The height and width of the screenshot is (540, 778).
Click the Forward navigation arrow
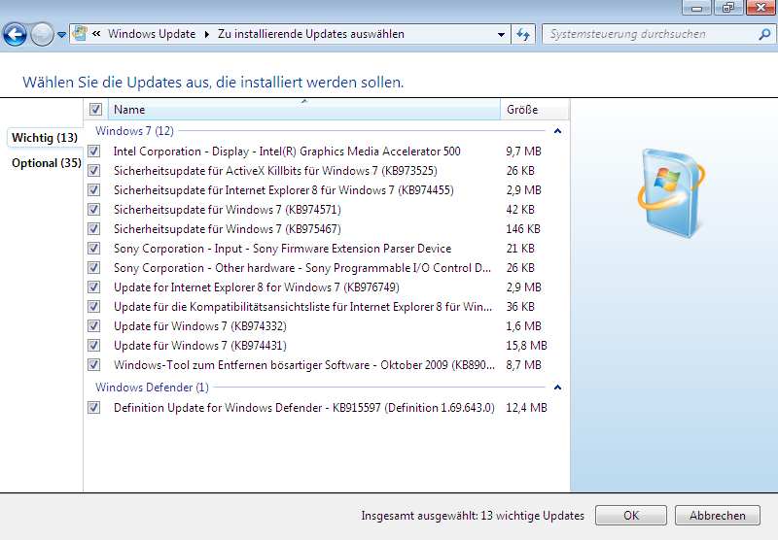[x=42, y=35]
